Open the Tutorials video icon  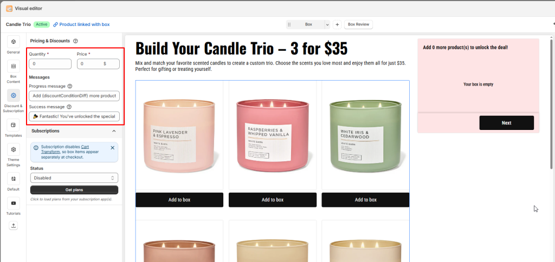pyautogui.click(x=14, y=204)
